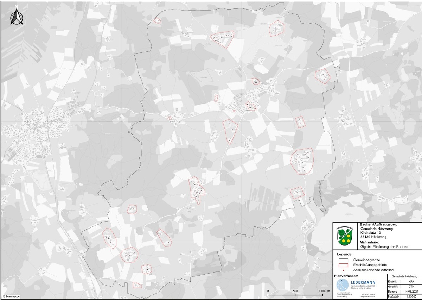Select the 'Kirchplatz 12' address line
422x300 pixels.
coord(371,233)
